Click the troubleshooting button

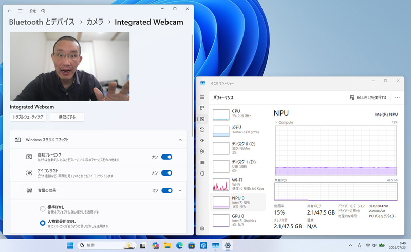[x=28, y=117]
